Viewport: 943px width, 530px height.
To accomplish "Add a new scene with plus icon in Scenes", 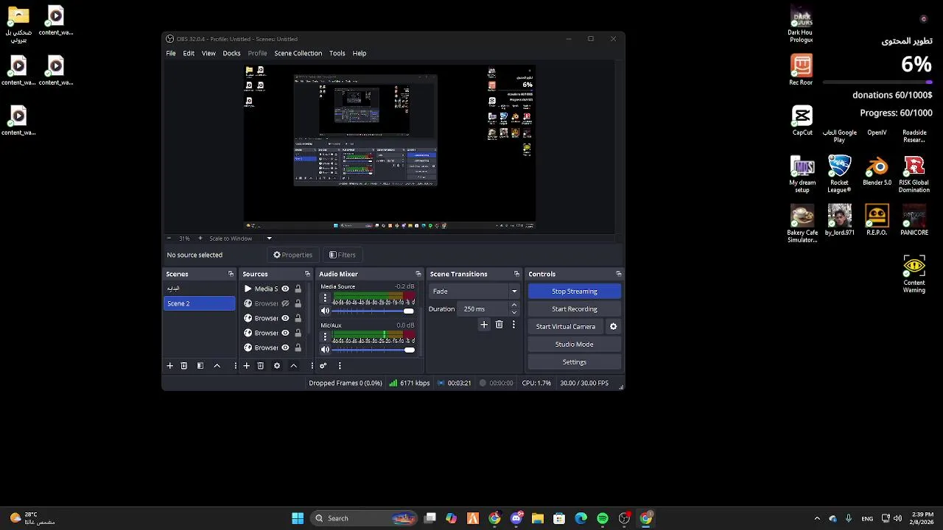I will [169, 366].
